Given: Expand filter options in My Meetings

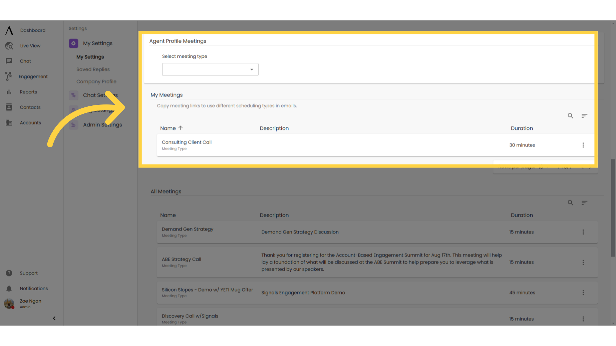Looking at the screenshot, I should tap(584, 115).
